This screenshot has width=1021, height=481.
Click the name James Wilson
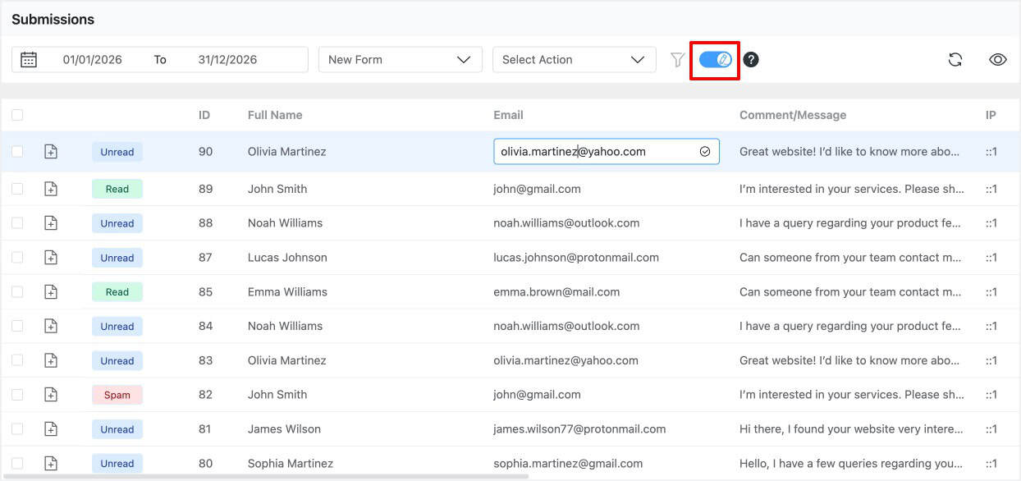284,429
